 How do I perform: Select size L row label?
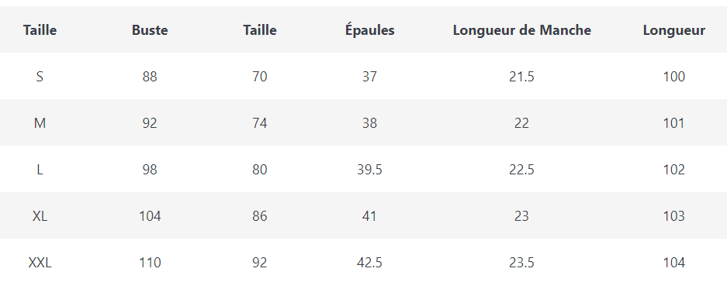point(40,170)
